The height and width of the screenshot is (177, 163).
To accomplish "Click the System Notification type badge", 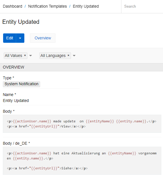I will click(22, 84).
